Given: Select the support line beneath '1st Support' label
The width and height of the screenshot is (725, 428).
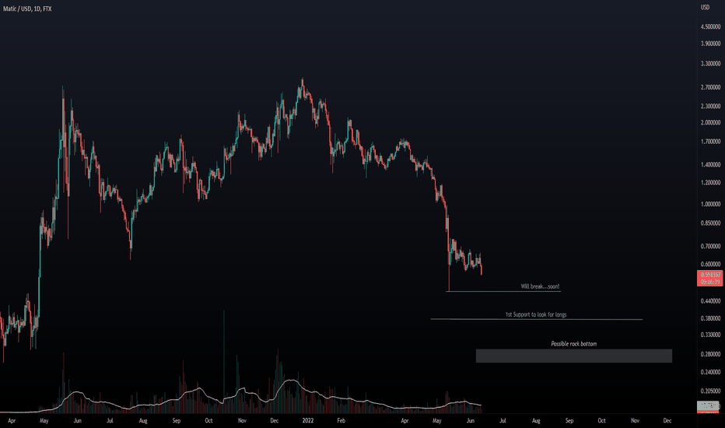Looking at the screenshot, I should [x=536, y=319].
